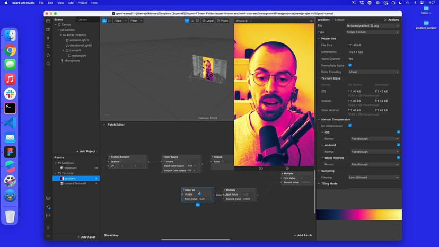Open Figma from the Dock

(x=10, y=152)
